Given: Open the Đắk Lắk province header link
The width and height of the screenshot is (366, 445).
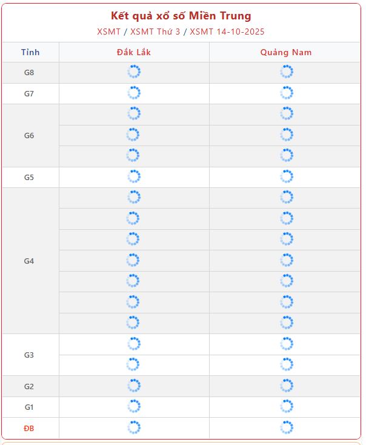Looking at the screenshot, I should (134, 52).
